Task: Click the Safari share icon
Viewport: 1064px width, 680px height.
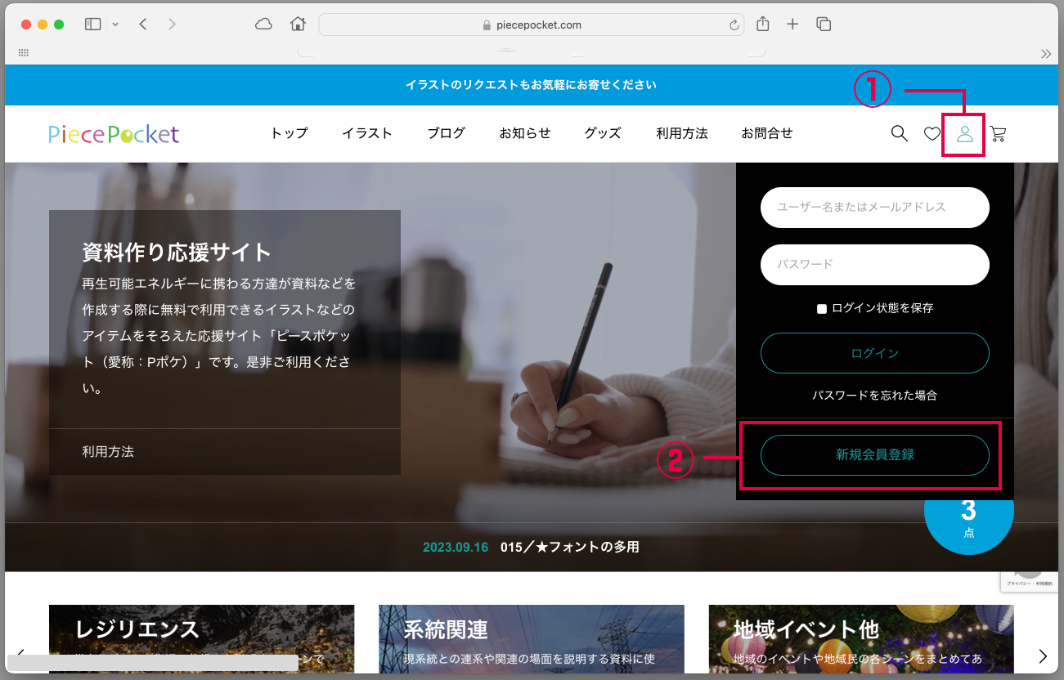Action: (x=763, y=25)
